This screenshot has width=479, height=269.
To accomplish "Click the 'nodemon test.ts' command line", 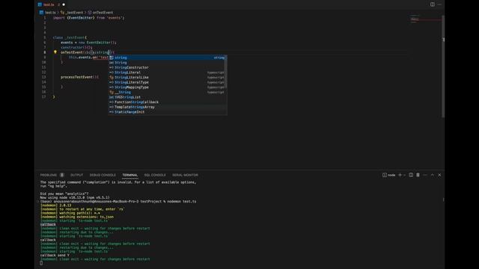I will coord(118,201).
